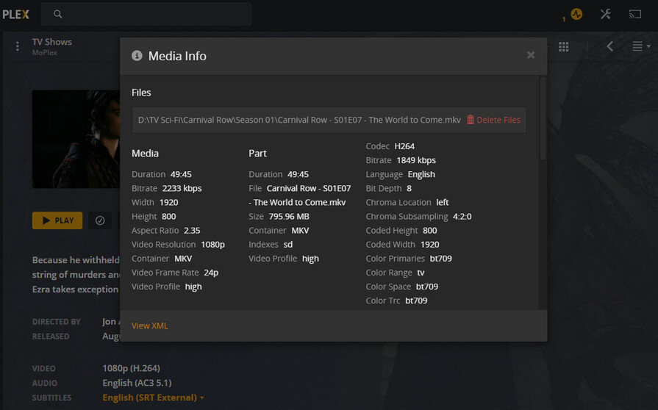Open the TV Shows library options menu

(18, 46)
